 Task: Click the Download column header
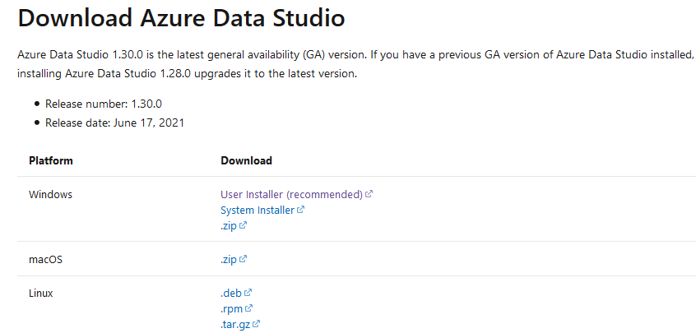click(x=246, y=160)
